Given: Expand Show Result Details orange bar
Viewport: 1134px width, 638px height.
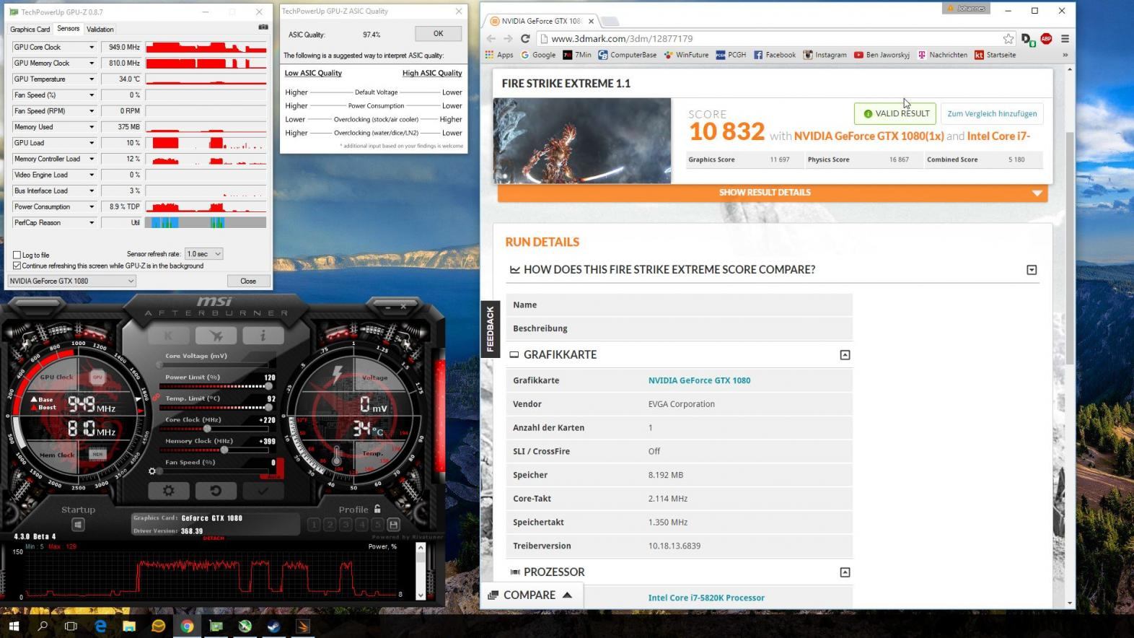Looking at the screenshot, I should tap(772, 193).
